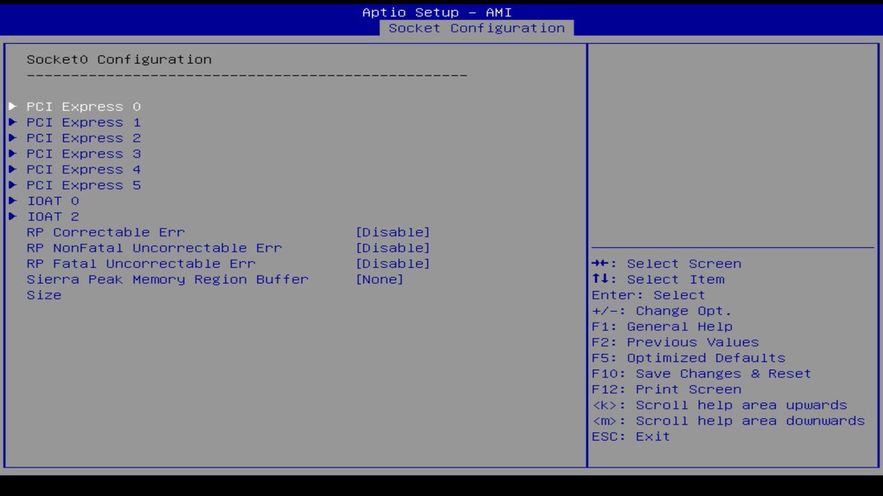Select the Socket0 Configuration heading
883x496 pixels.
tap(119, 59)
